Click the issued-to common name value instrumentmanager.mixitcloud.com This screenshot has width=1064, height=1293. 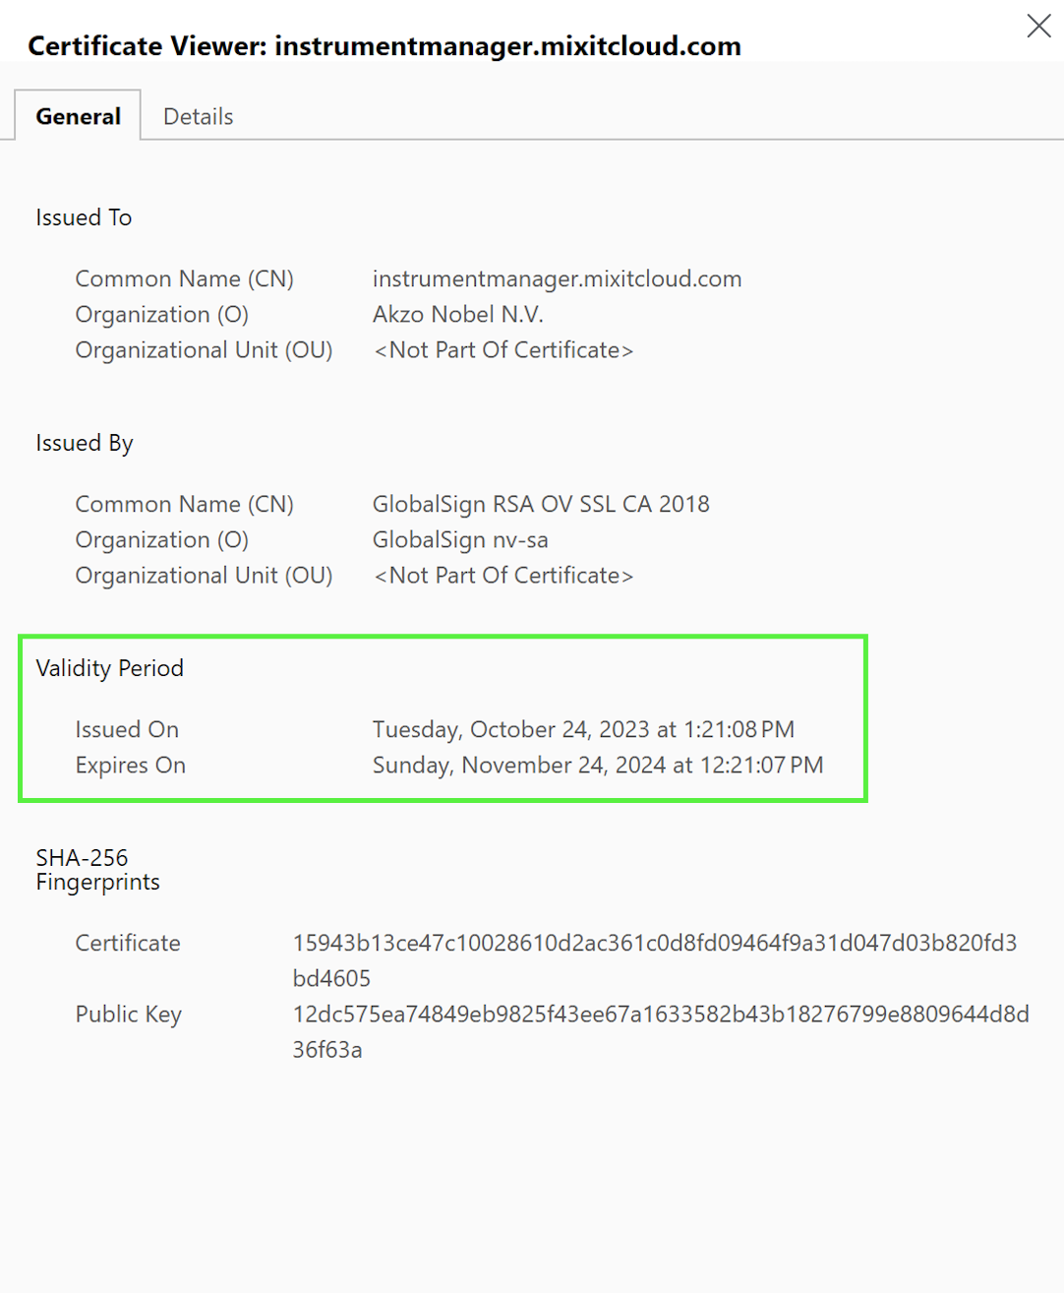(x=557, y=278)
